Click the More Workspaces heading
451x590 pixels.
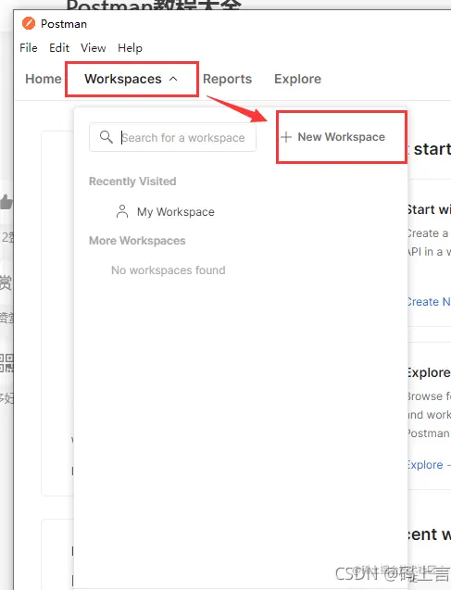137,241
